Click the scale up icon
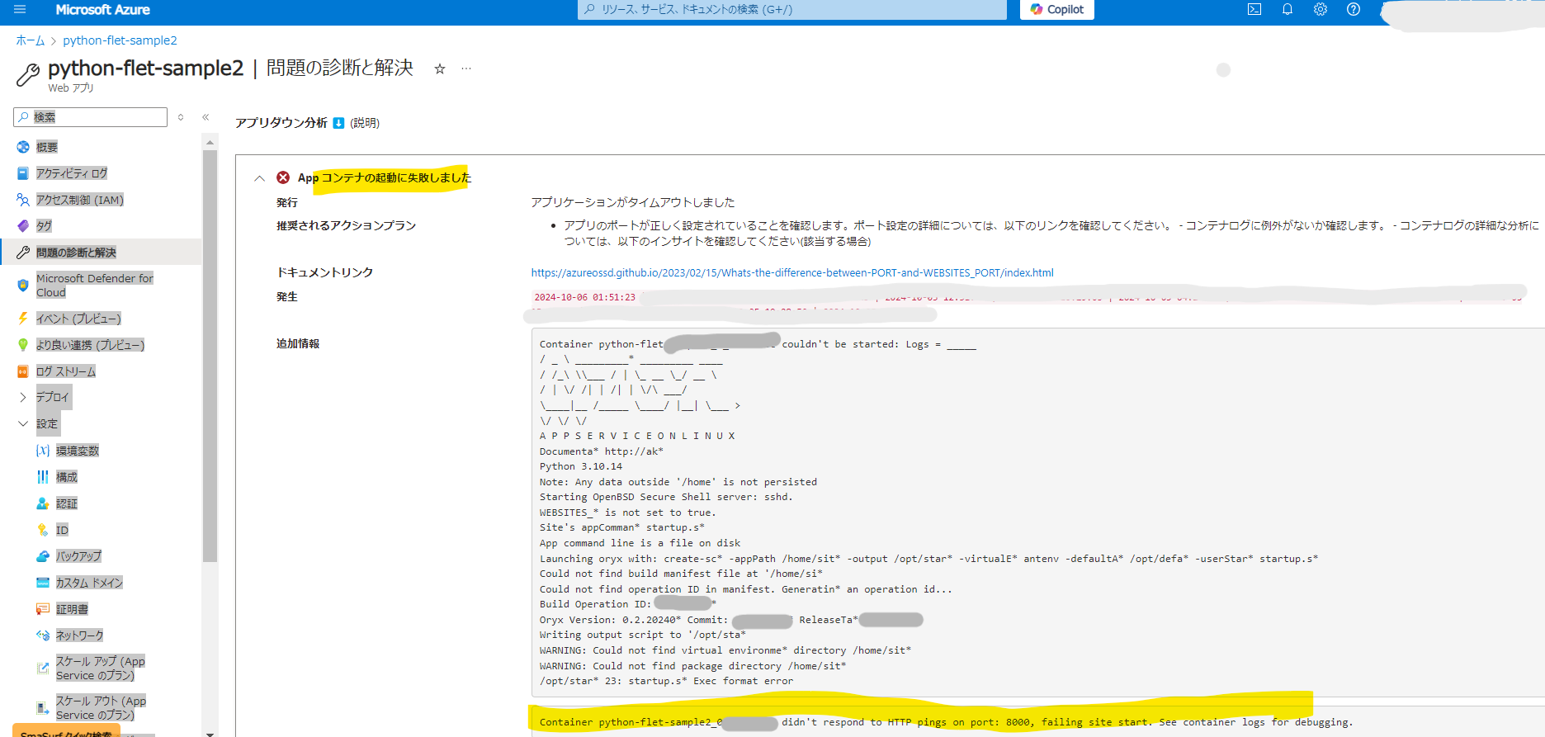 [x=43, y=668]
